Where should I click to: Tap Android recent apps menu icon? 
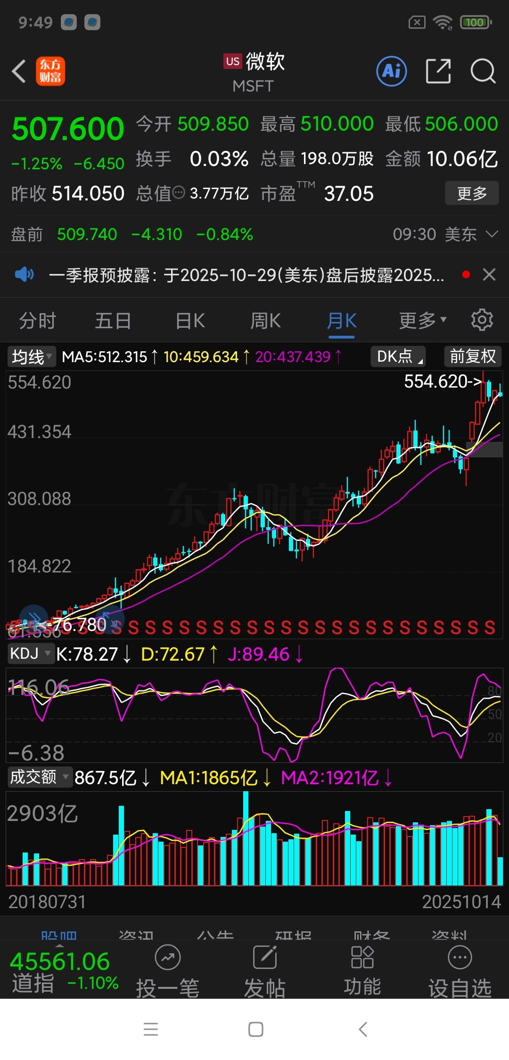coord(151,1029)
